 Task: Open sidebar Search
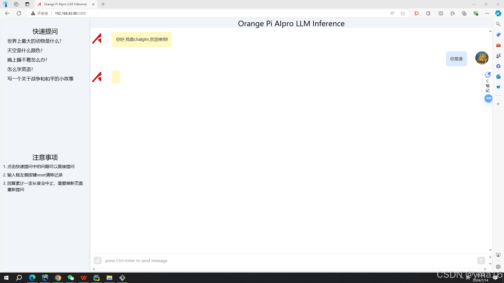tap(498, 24)
